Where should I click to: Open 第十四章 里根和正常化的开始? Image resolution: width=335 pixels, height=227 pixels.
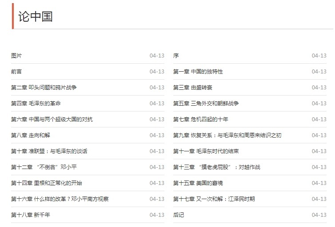tap(46, 183)
